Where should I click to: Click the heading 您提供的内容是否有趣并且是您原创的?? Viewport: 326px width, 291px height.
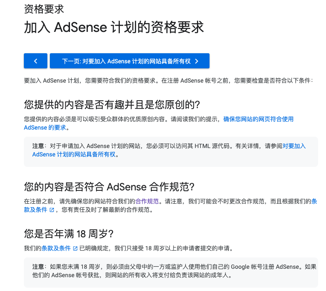112,104
